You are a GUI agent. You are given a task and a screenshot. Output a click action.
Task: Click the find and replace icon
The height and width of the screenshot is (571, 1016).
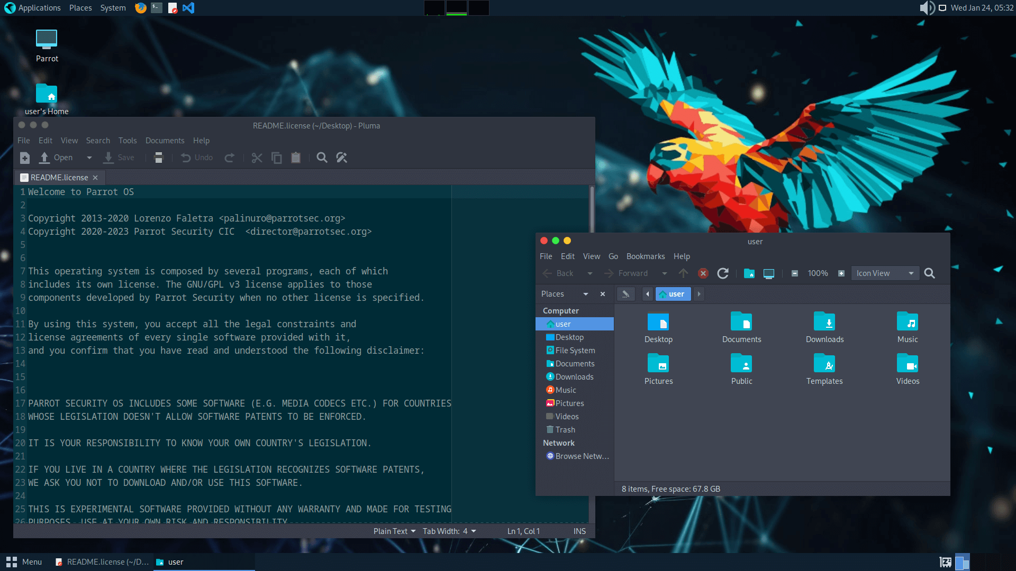[342, 158]
